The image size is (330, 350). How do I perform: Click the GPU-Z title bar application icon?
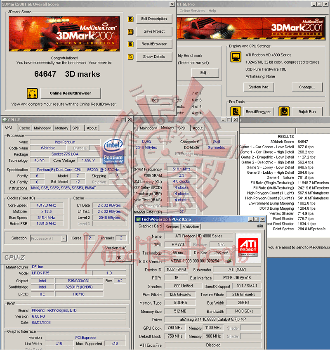138,219
